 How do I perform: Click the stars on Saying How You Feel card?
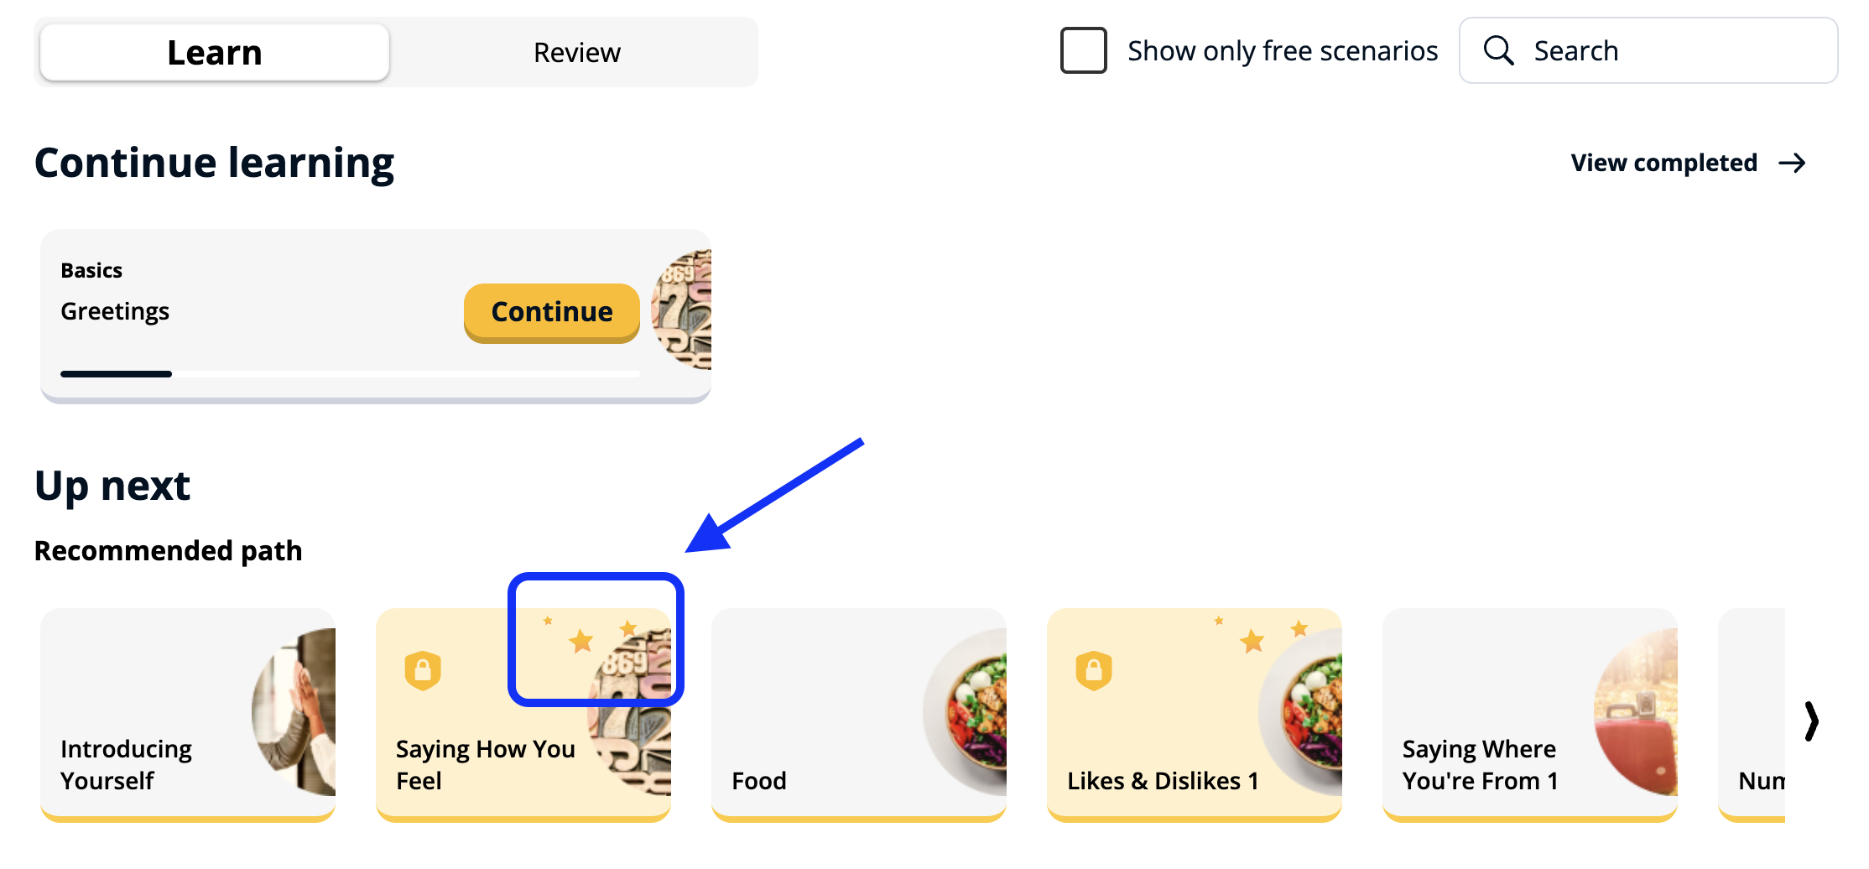click(x=588, y=637)
